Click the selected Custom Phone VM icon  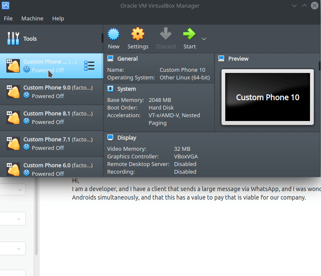pyautogui.click(x=13, y=66)
